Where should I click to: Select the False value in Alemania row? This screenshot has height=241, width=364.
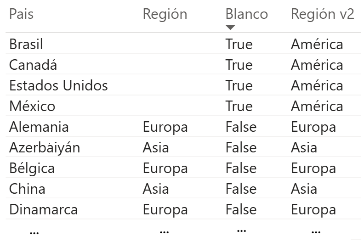pos(241,127)
